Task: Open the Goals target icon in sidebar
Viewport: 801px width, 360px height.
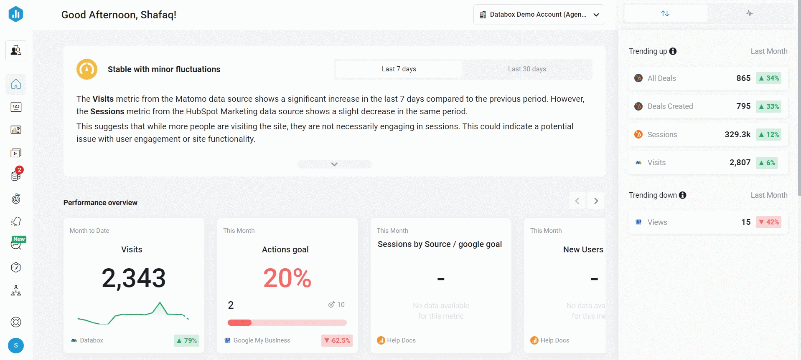Action: [x=16, y=199]
